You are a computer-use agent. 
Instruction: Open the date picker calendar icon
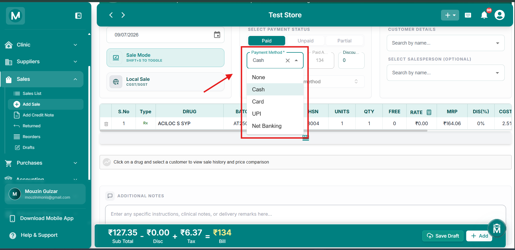[x=217, y=35]
